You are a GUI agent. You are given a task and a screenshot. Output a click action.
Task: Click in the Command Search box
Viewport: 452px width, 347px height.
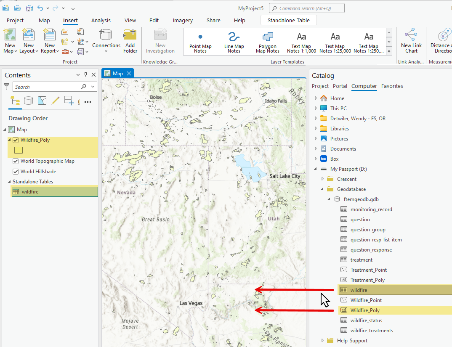click(307, 8)
